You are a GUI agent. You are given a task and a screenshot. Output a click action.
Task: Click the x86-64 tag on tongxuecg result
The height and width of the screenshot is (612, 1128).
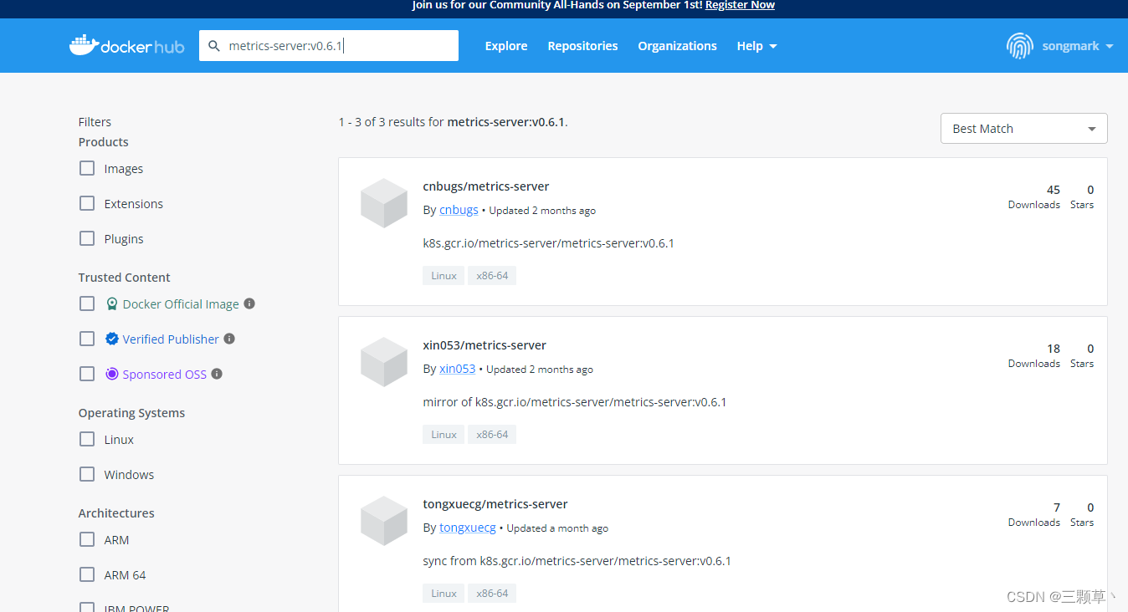point(492,593)
